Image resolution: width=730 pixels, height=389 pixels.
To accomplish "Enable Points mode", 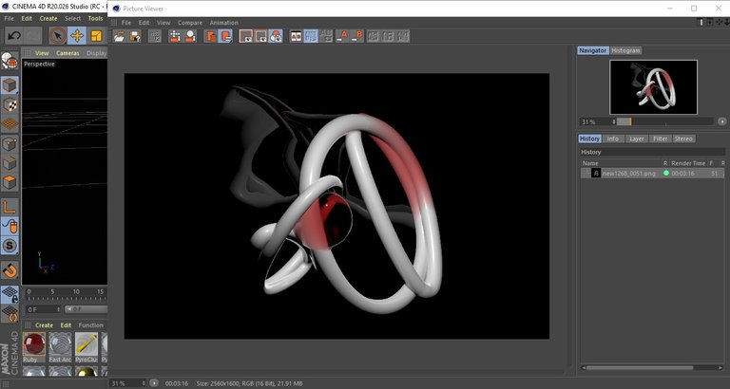I will [x=10, y=144].
